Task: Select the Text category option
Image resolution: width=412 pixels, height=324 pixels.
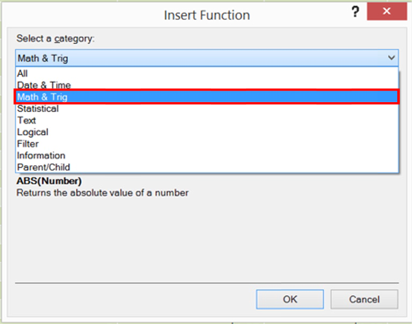Action: tap(26, 120)
